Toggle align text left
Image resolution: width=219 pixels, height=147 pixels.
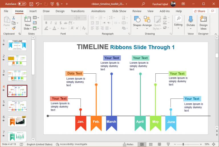point(92,28)
